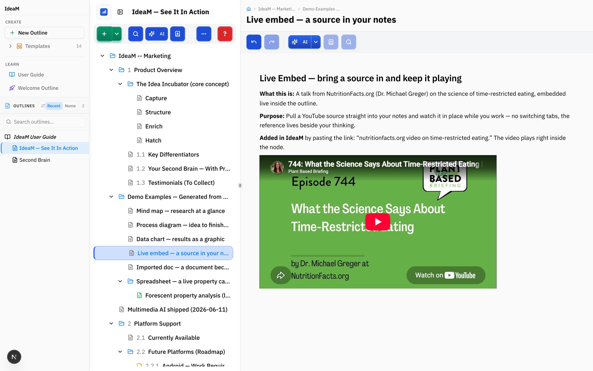593x371 pixels.
Task: Click the outline document export icon button
Action: 178,34
